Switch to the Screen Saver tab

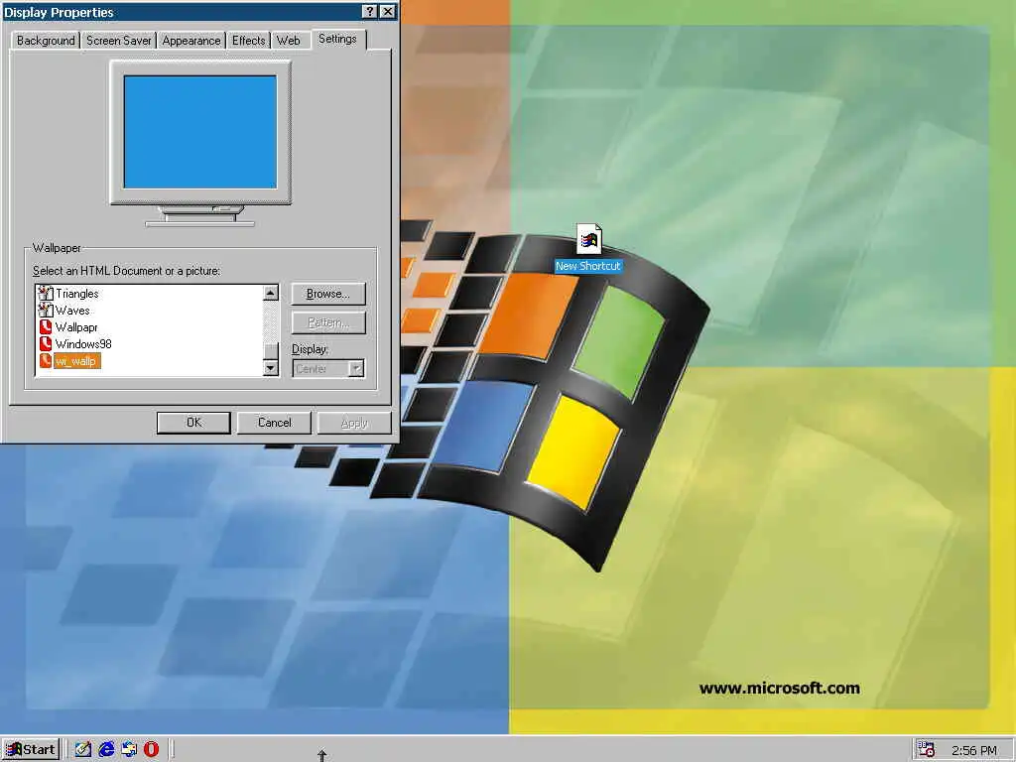[x=119, y=40]
